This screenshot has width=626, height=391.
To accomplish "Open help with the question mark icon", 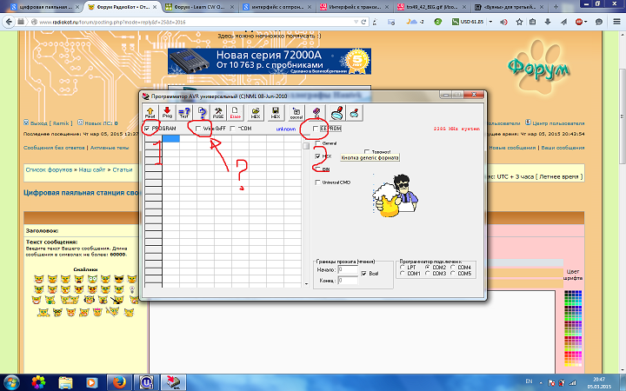I will point(202,112).
